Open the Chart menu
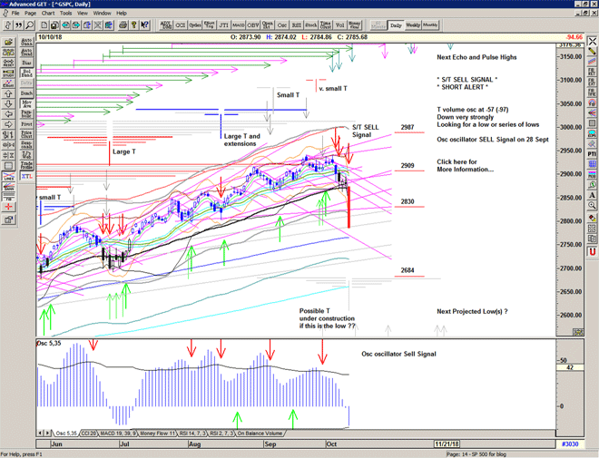 [48, 14]
